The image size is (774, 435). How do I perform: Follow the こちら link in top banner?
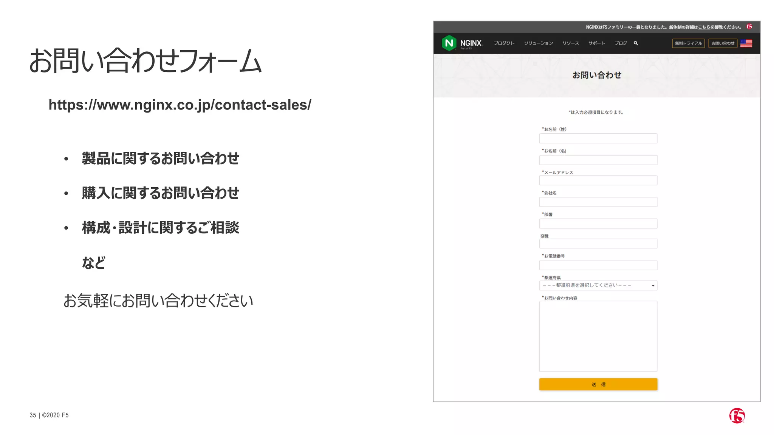pyautogui.click(x=704, y=27)
